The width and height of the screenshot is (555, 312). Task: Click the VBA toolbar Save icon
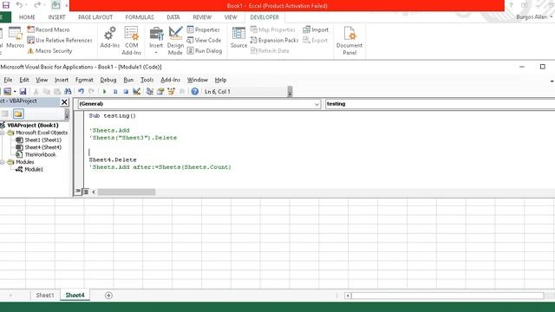point(23,92)
